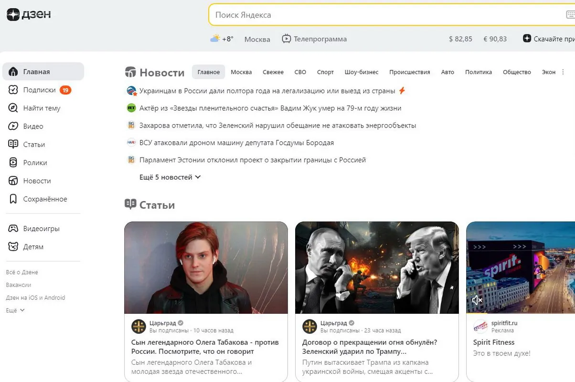Open the virtual keyboard icon in search

click(570, 15)
